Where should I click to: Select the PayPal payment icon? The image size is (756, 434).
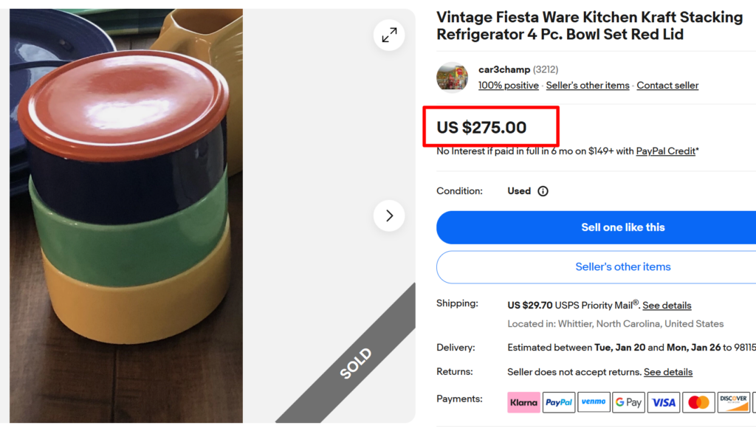(559, 402)
